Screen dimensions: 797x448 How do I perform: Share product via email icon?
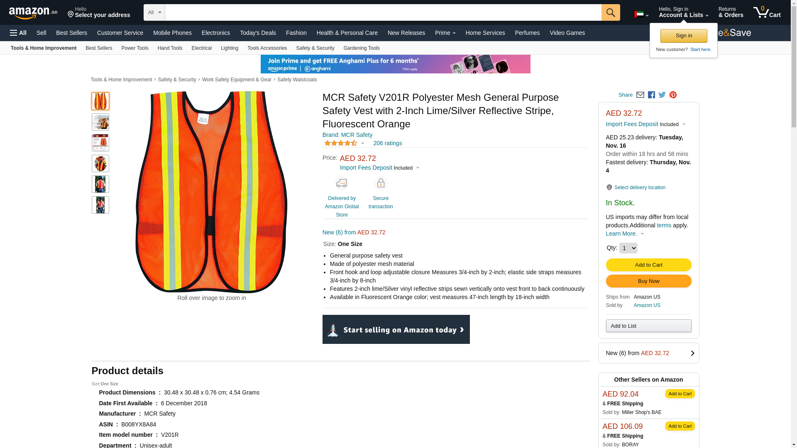pos(640,95)
